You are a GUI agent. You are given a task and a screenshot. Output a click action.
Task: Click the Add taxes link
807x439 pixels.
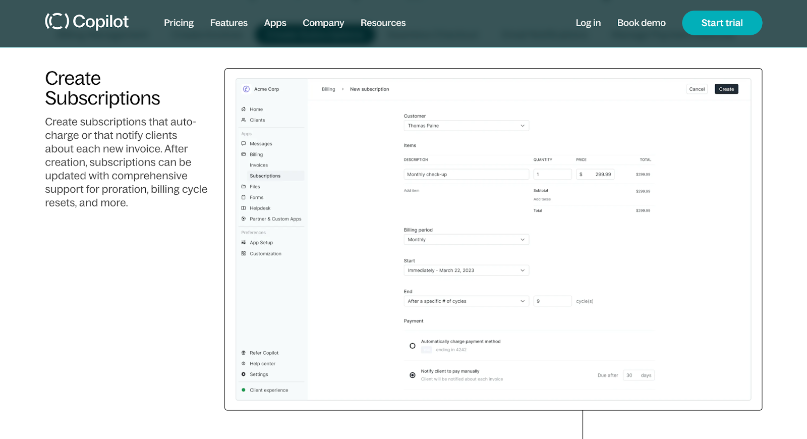tap(542, 199)
